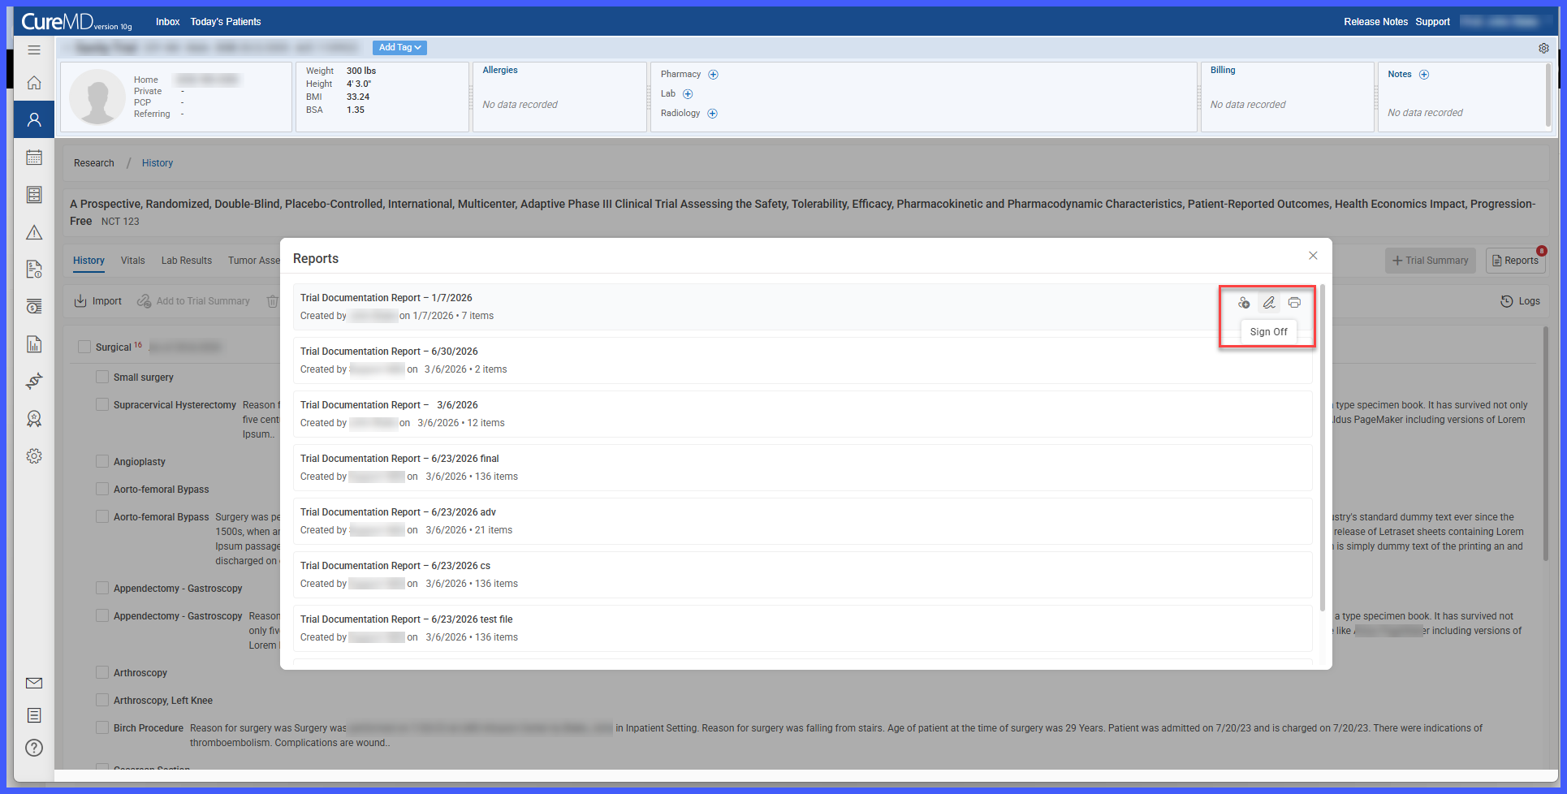This screenshot has height=794, width=1567.
Task: Add a Pharmacy entry with plus icon
Action: coord(714,75)
